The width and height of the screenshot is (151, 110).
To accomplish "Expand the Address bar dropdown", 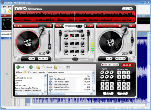I will coord(93,72).
